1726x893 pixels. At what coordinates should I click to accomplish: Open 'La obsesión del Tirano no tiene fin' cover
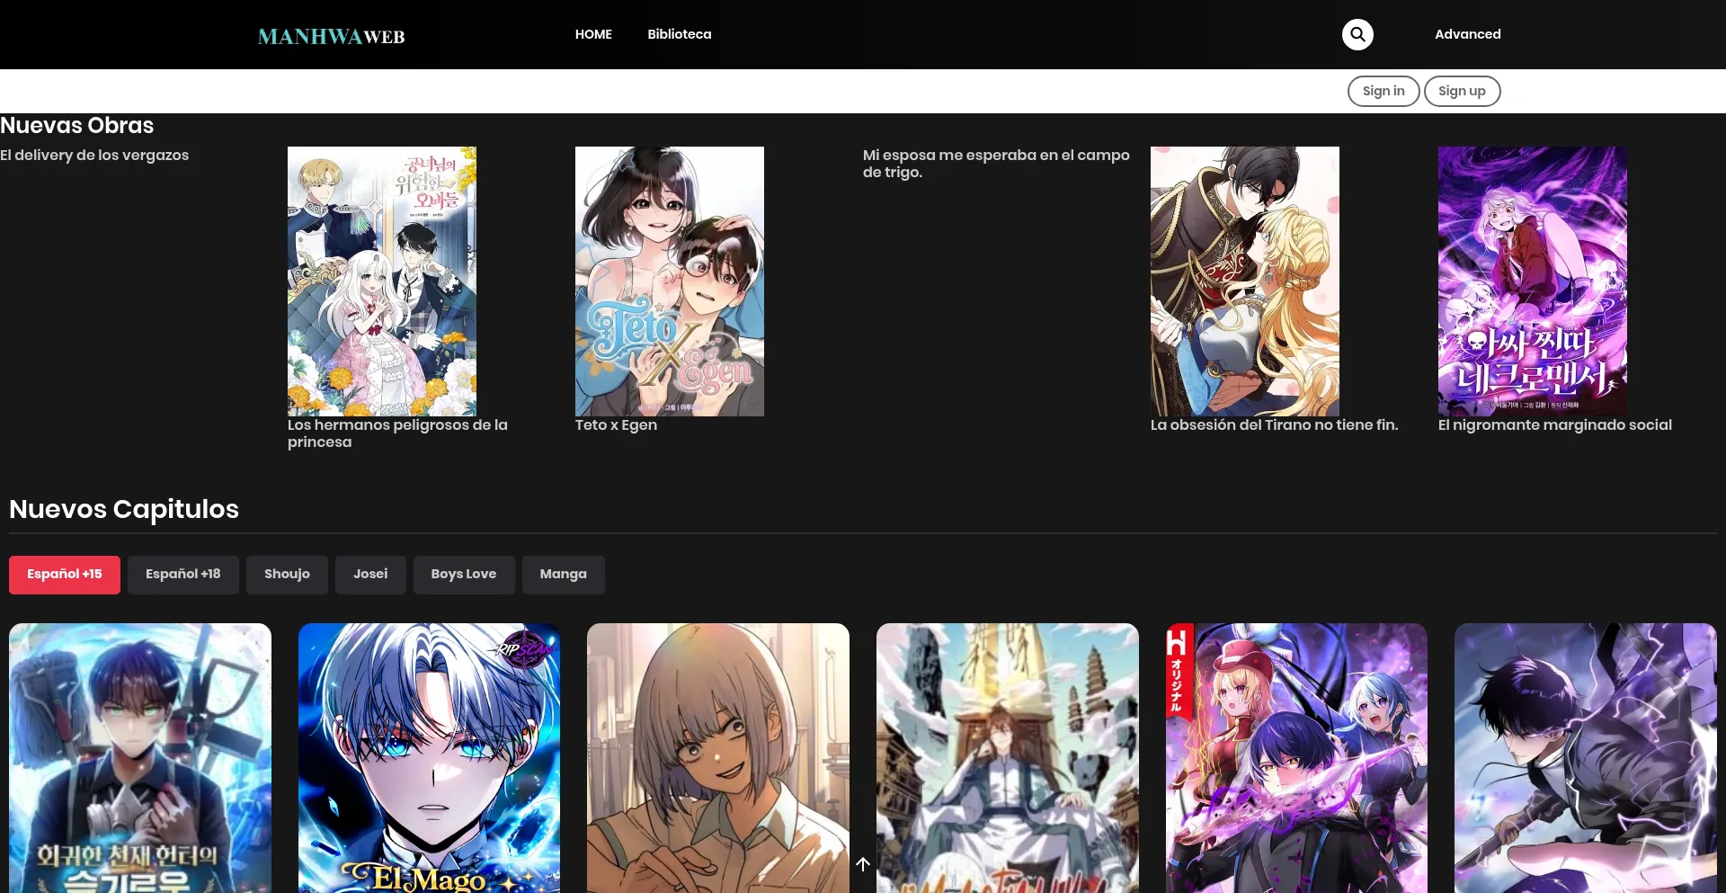pyautogui.click(x=1245, y=281)
